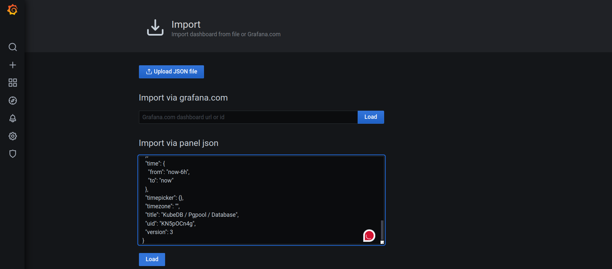
Task: Select the Explore compass icon
Action: tap(12, 101)
